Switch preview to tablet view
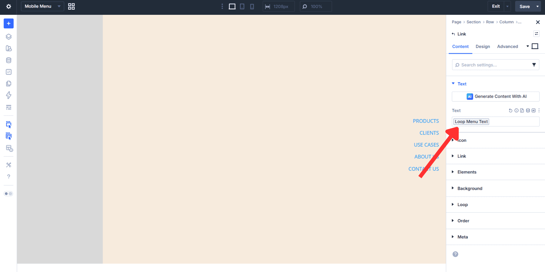The height and width of the screenshot is (272, 545). coord(242,6)
